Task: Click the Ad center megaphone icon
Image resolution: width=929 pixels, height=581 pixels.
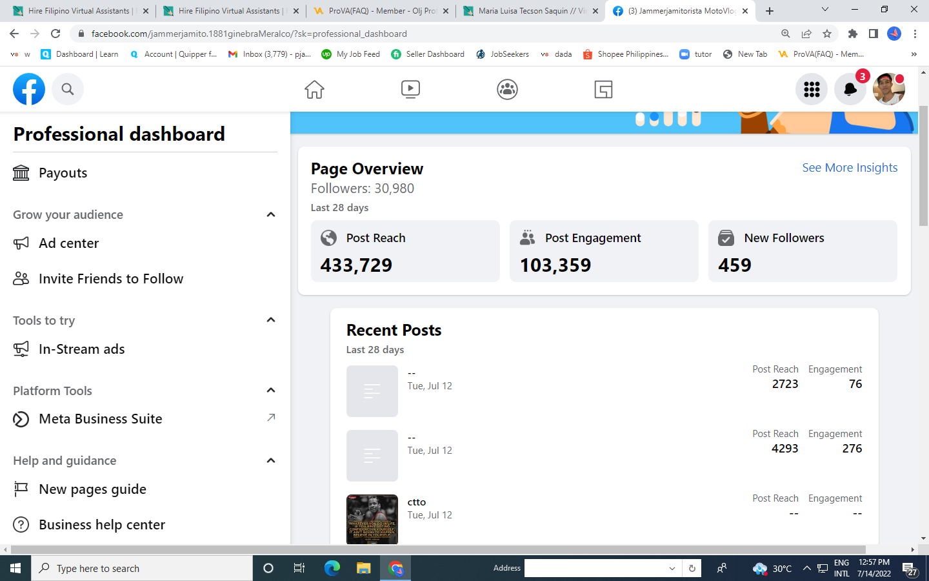Action: [x=21, y=243]
